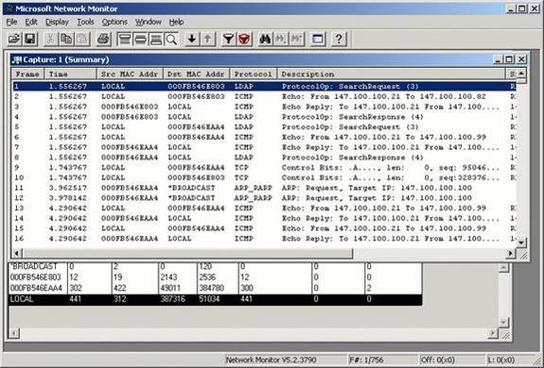This screenshot has height=368, width=544.
Task: Select frame 16 Echo Reply row
Action: pyautogui.click(x=264, y=239)
